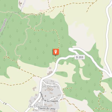Click the road junction at the right map edge
This screenshot has height=112, width=112.
click(110, 75)
